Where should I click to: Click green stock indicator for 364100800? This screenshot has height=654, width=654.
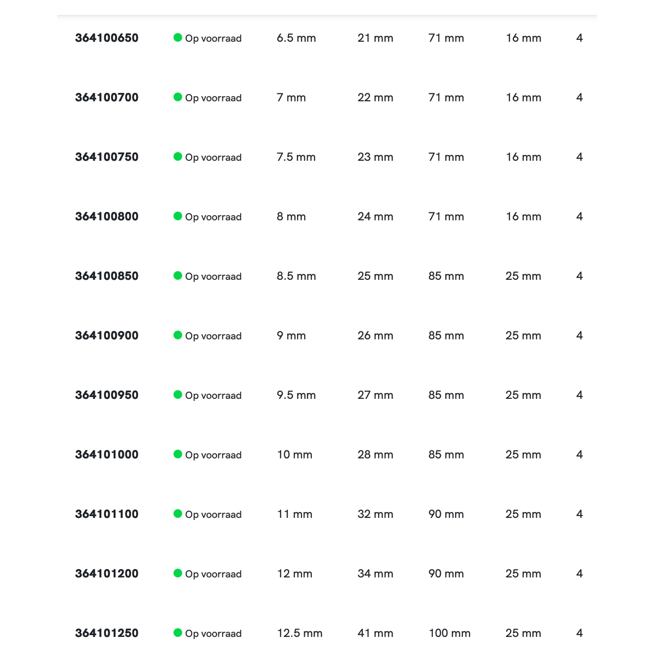pyautogui.click(x=177, y=216)
